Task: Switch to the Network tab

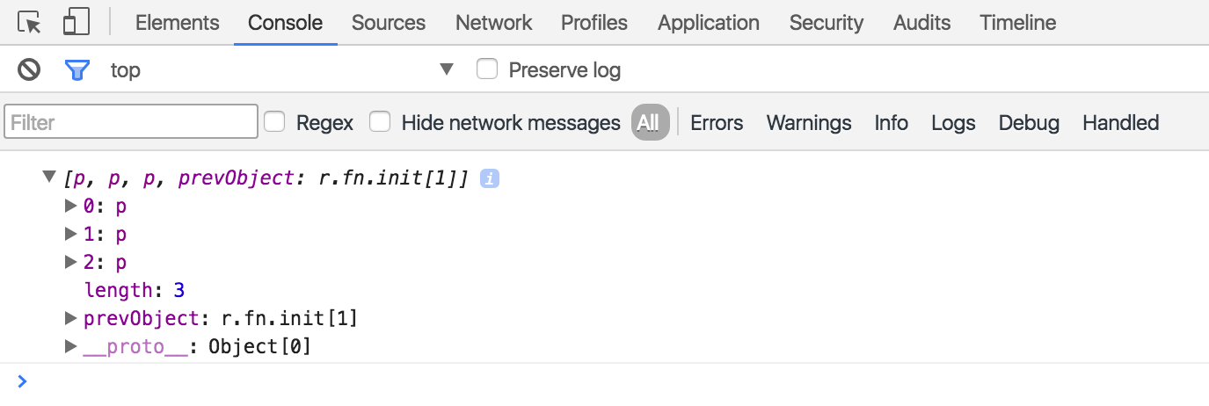Action: 493,23
